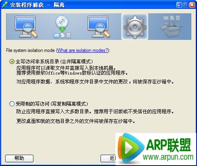Open the title bar application icon menu
The image size is (197, 166).
[x=5, y=5]
